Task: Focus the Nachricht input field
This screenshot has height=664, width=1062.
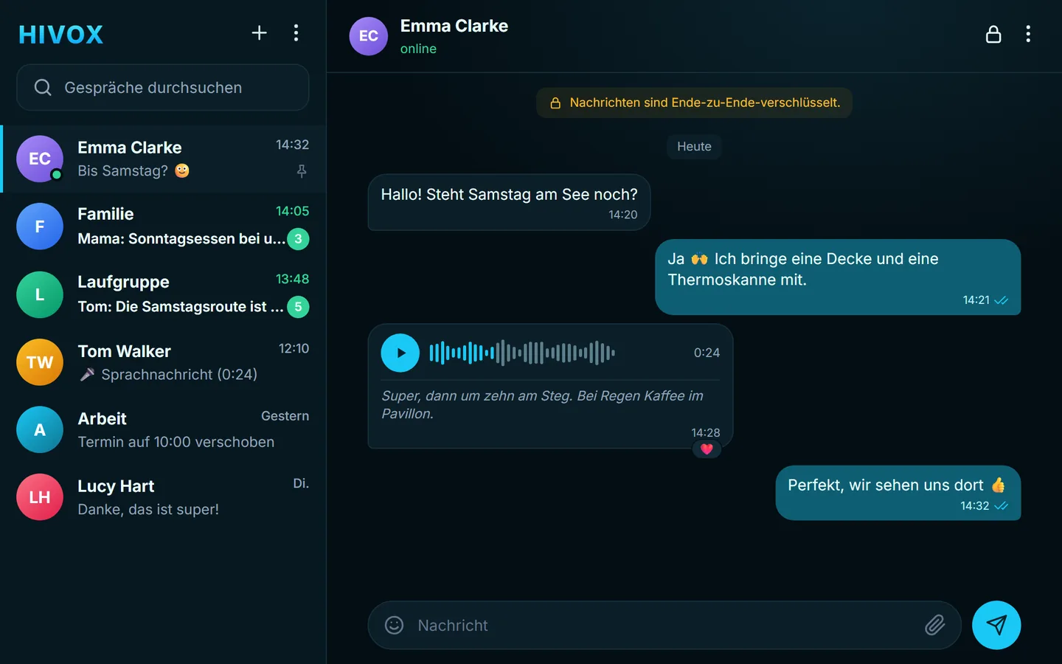Action: (x=664, y=625)
